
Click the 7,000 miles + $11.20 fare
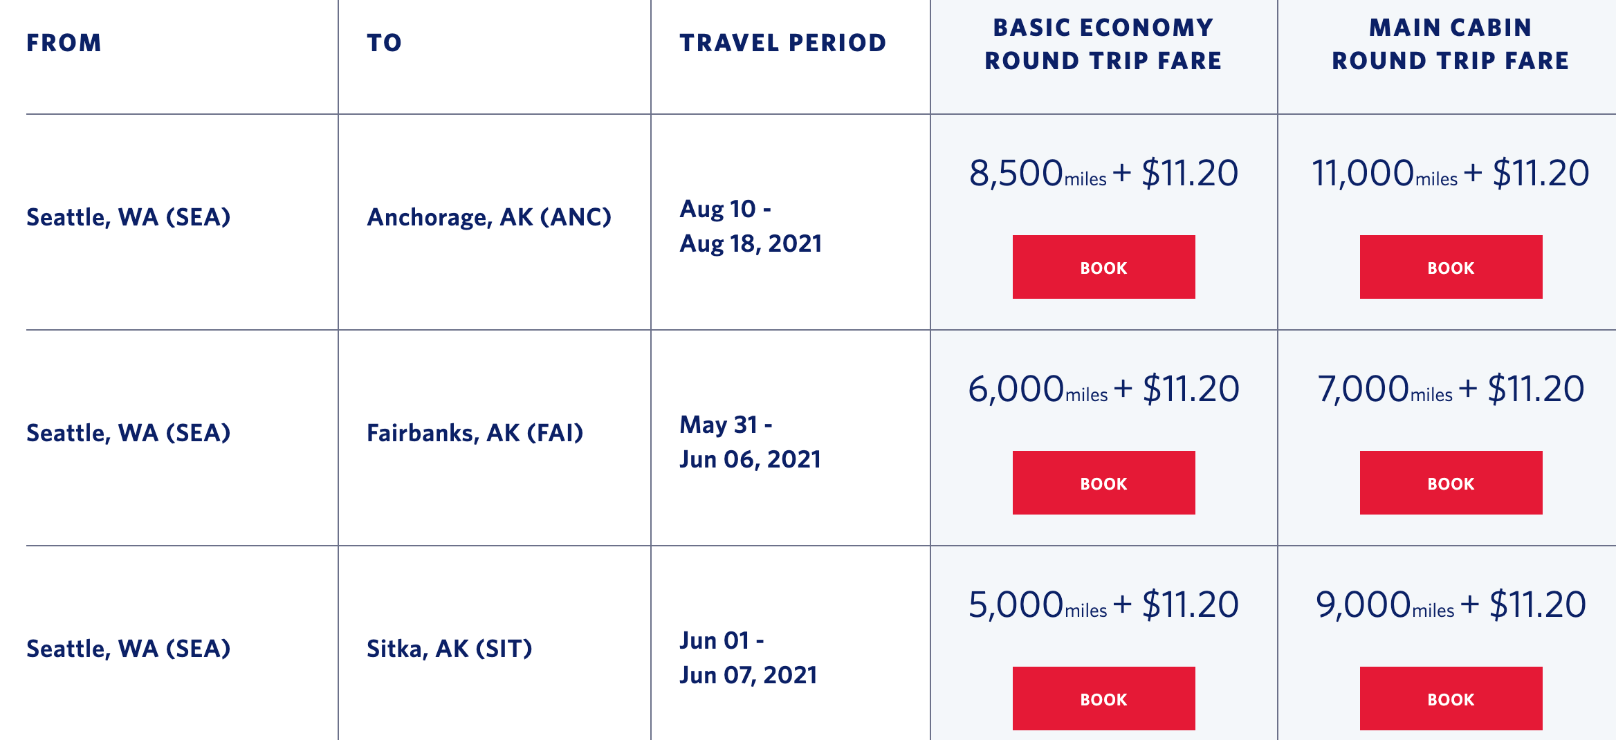coord(1451,389)
